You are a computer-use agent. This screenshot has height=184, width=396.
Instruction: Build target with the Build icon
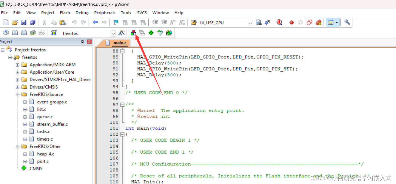15,33
